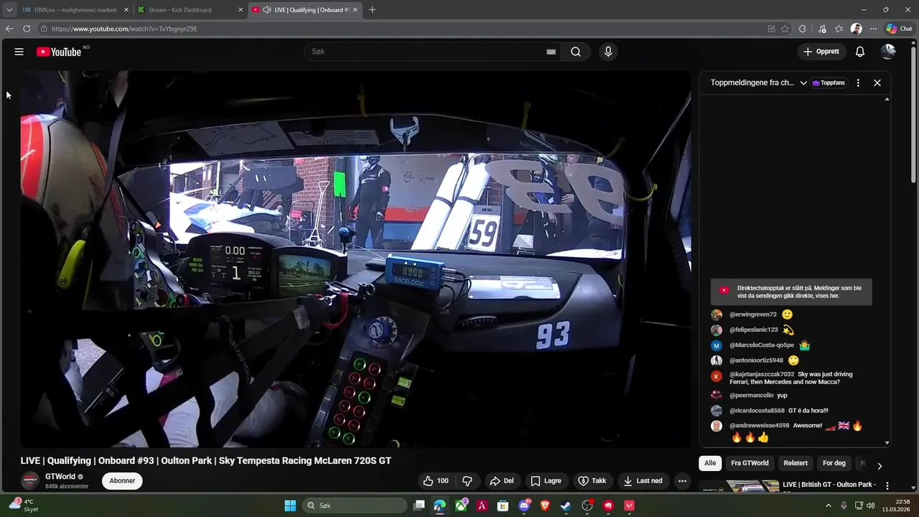Open Copilot Chat in the browser
This screenshot has height=517, width=919.
pyautogui.click(x=899, y=29)
